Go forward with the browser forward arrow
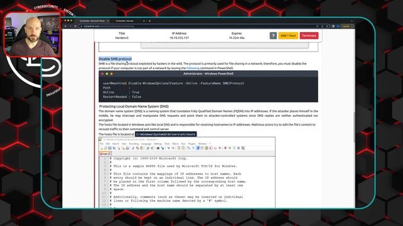 click(71, 26)
